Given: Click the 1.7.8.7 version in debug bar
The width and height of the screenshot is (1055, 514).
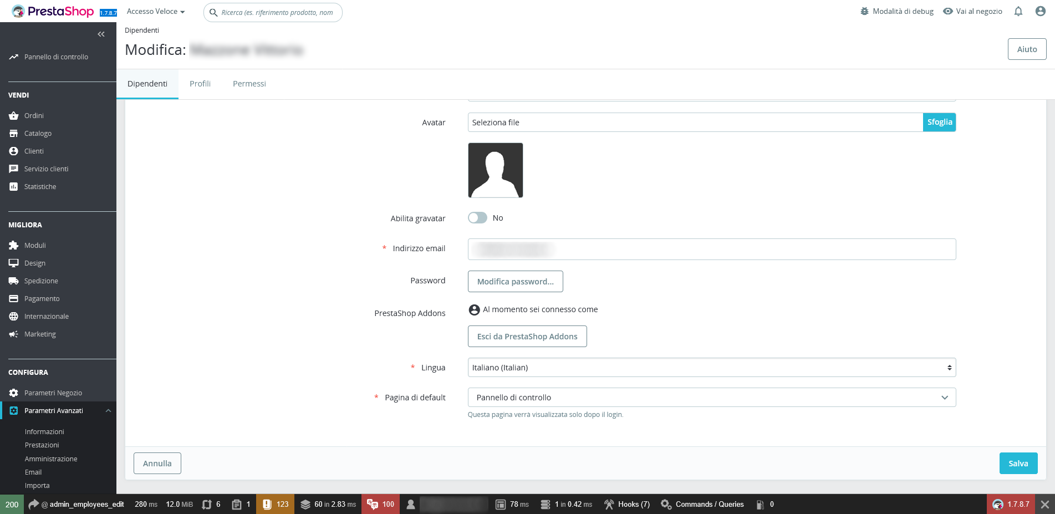Looking at the screenshot, I should (x=1011, y=504).
